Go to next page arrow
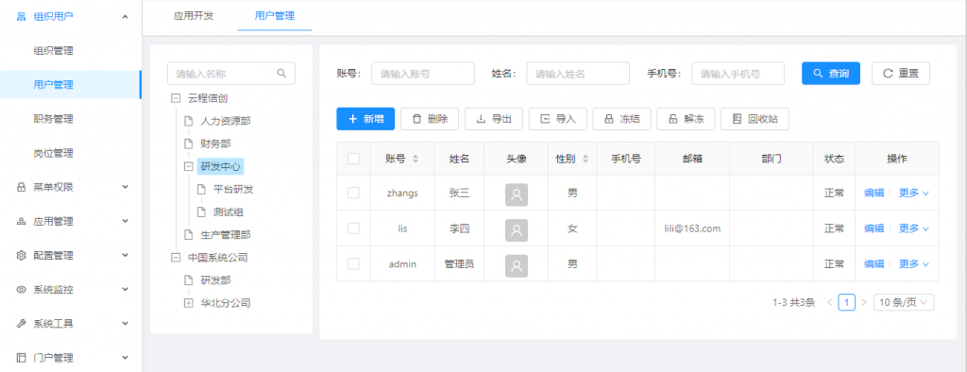The width and height of the screenshot is (967, 372). coord(864,302)
